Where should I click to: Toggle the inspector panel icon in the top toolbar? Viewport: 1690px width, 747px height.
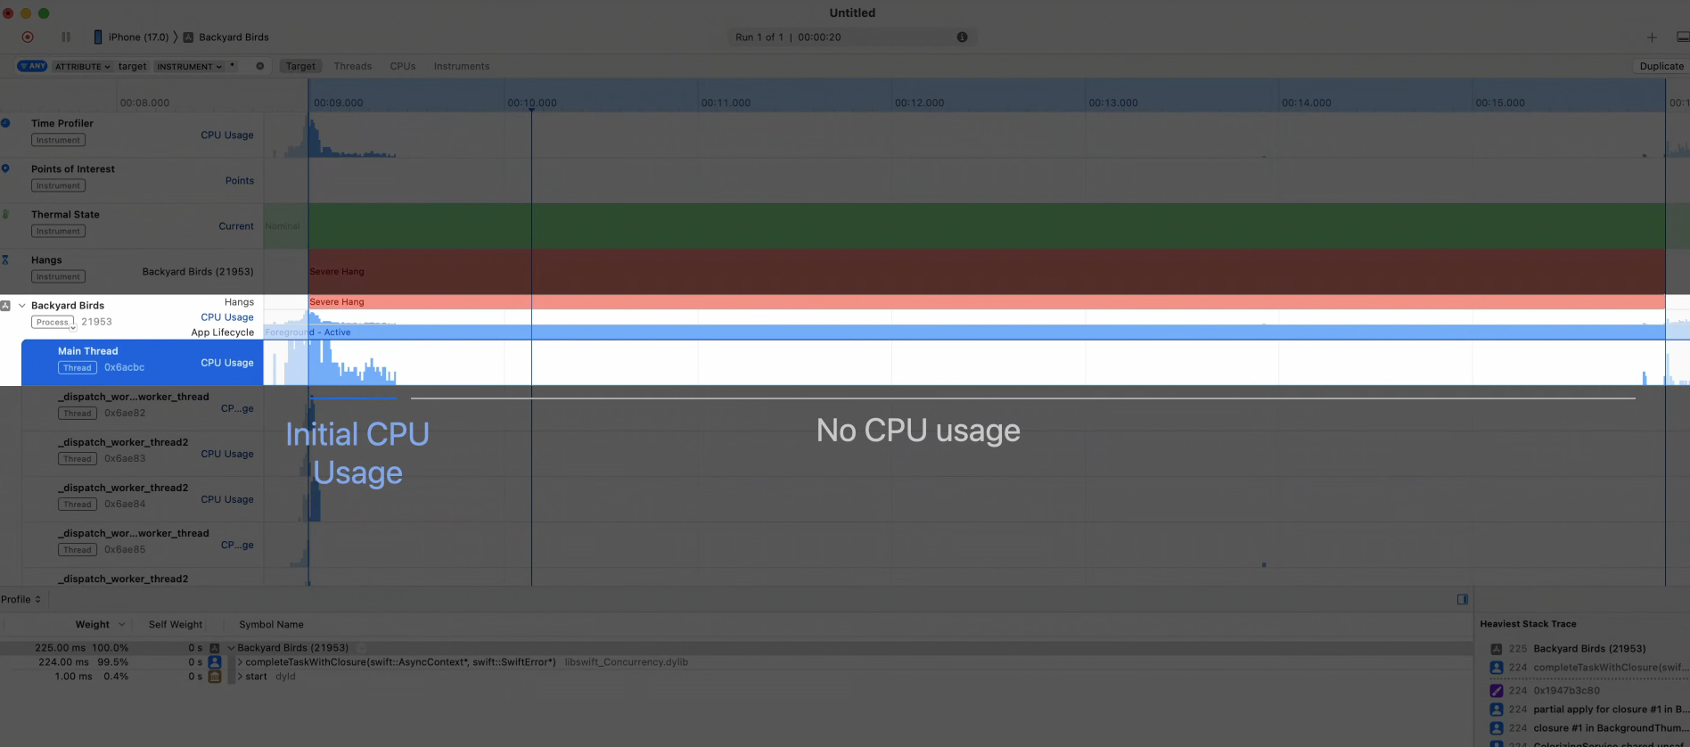[1683, 37]
